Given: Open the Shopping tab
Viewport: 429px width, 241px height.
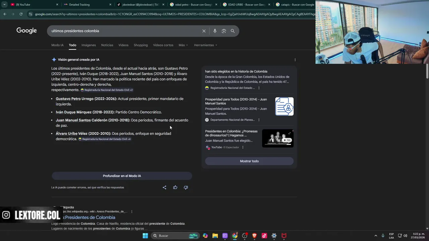Looking at the screenshot, I should click(140, 45).
